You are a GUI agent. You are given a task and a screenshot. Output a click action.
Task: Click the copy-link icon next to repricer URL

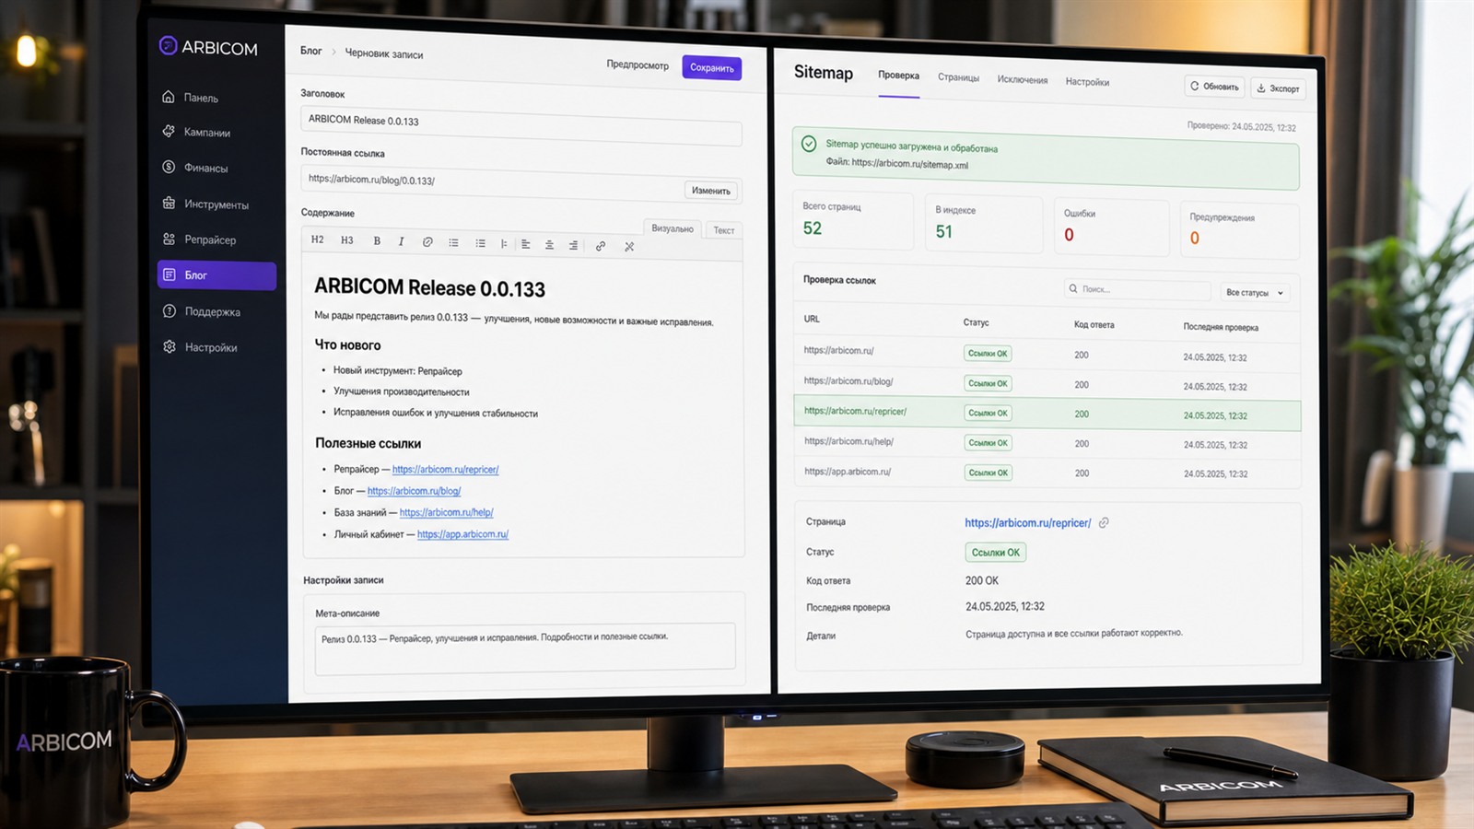click(x=1104, y=522)
